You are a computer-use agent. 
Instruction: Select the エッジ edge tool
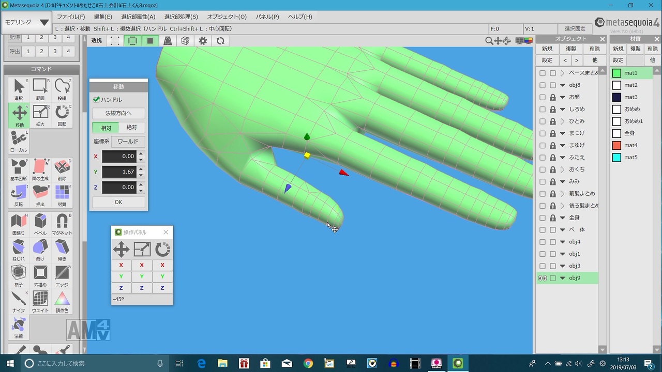pyautogui.click(x=62, y=276)
